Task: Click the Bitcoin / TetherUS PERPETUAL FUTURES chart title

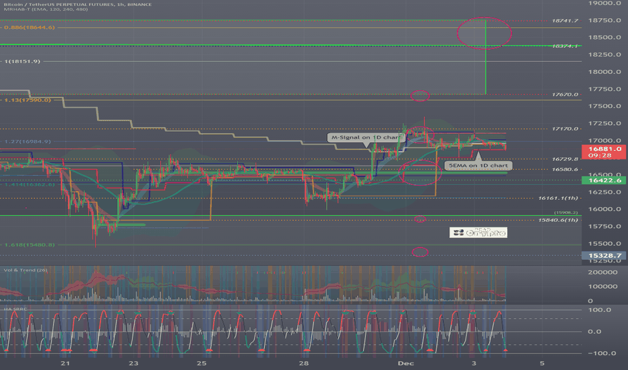Action: click(x=77, y=5)
